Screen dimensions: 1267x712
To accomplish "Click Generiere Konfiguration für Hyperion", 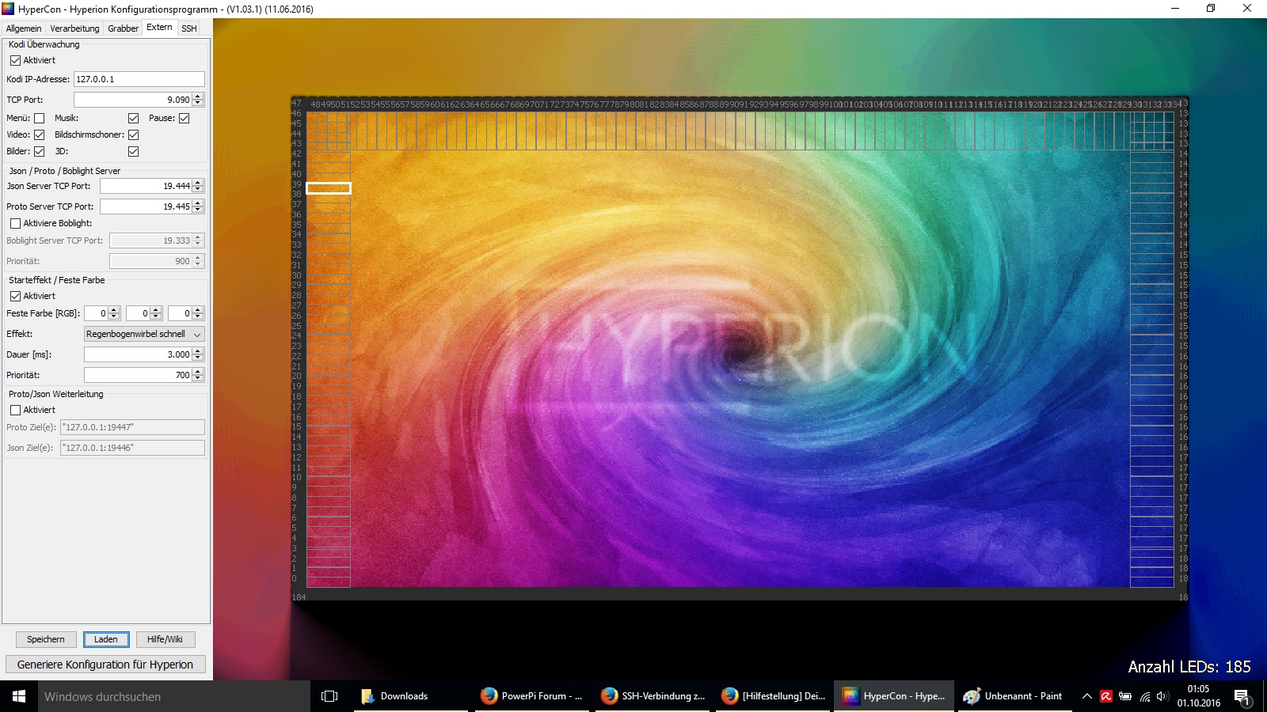I will coord(105,665).
